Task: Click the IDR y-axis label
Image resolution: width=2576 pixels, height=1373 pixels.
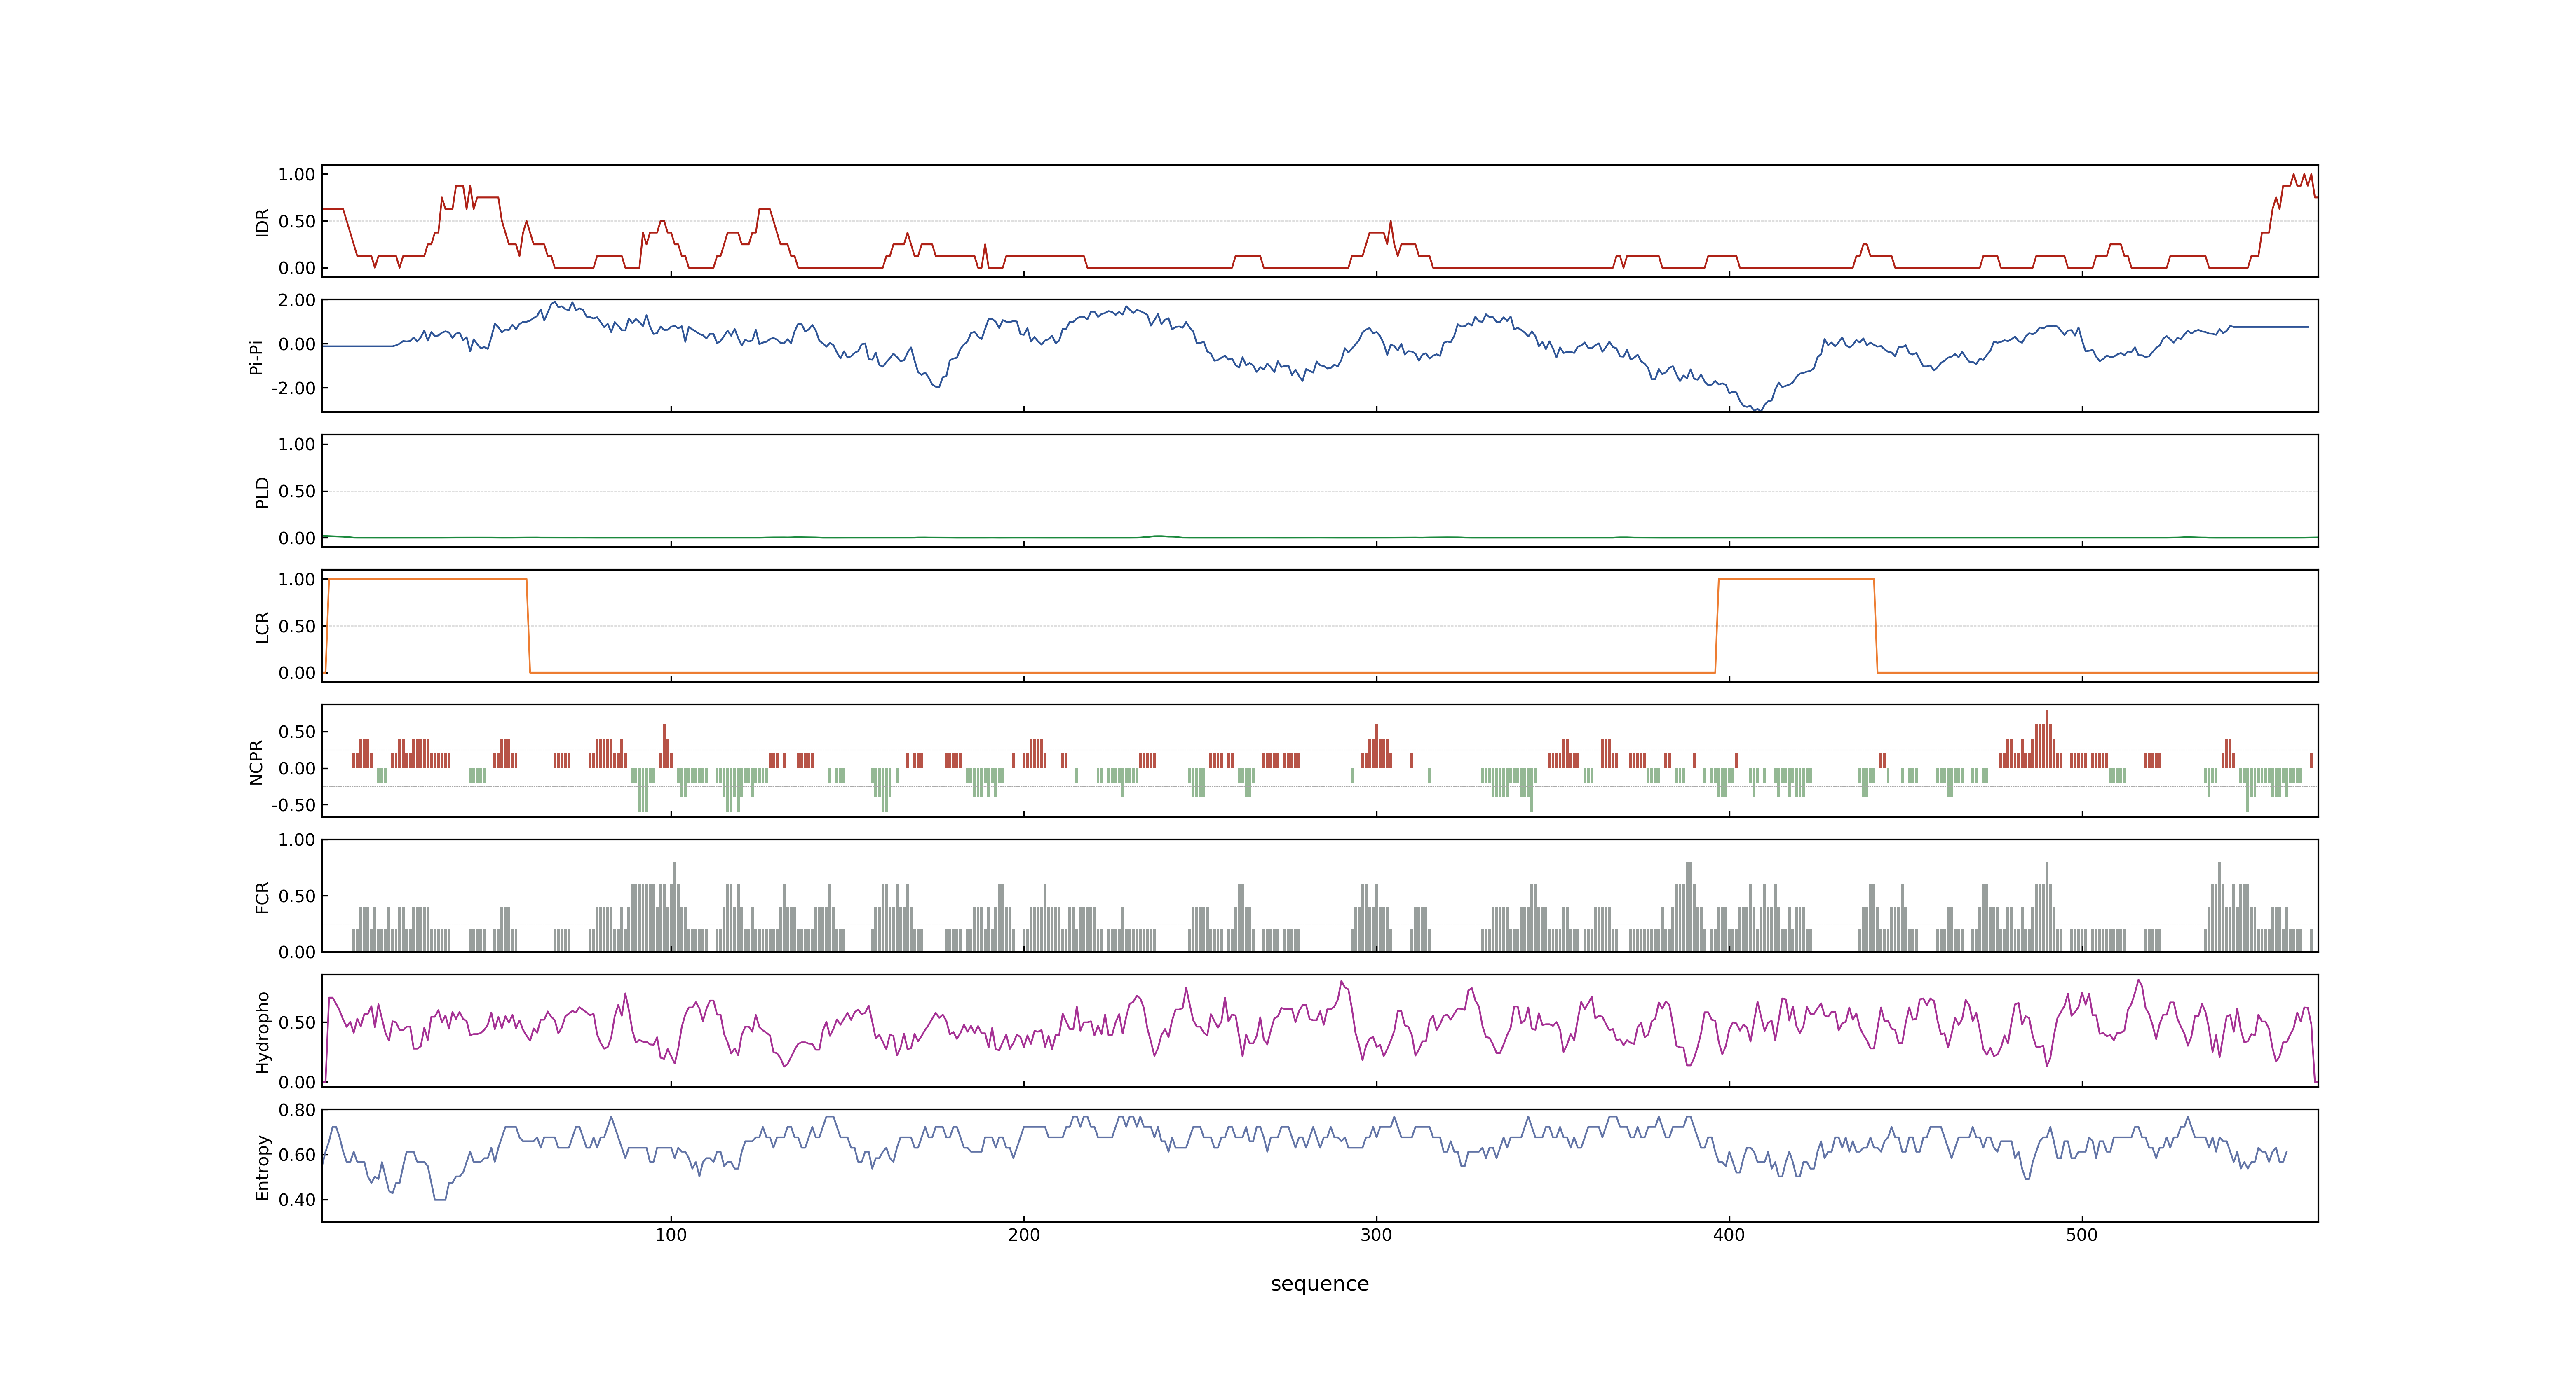Action: pos(262,222)
